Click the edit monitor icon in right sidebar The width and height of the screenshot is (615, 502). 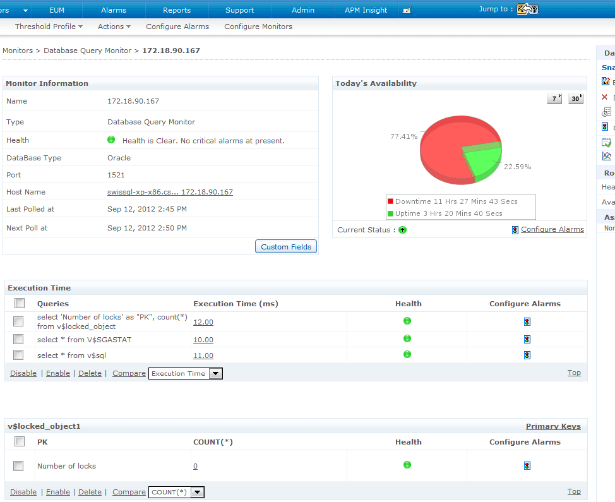(x=606, y=81)
